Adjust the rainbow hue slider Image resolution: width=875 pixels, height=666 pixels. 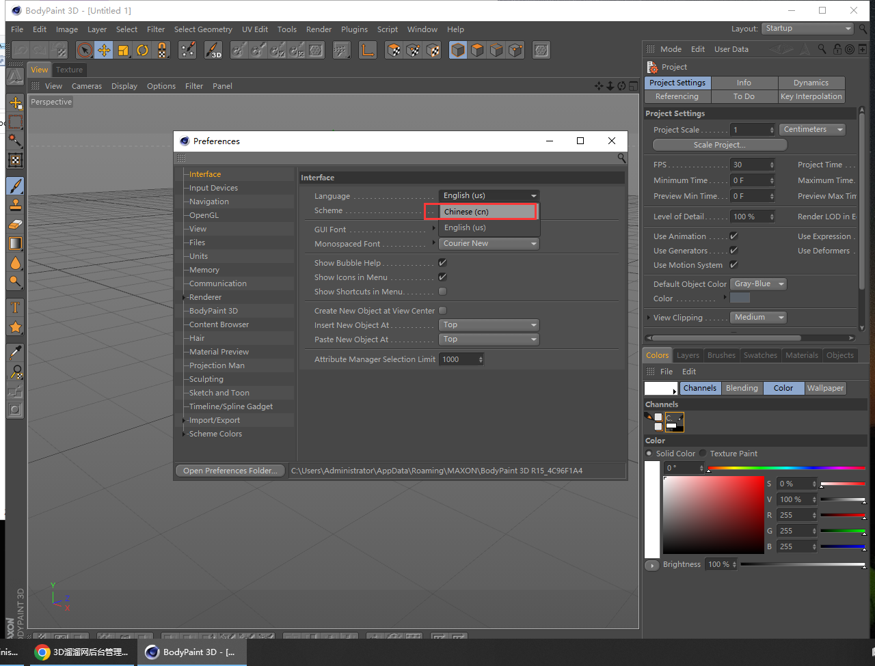pyautogui.click(x=786, y=468)
